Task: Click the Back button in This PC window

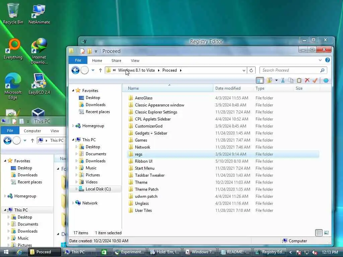Action: pos(7,140)
